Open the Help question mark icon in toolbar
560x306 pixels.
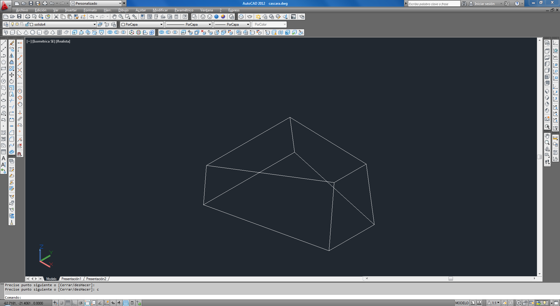(185, 17)
